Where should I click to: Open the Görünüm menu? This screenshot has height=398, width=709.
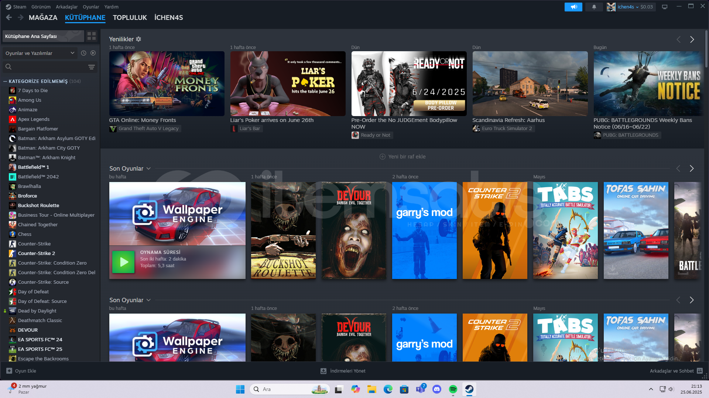pos(41,7)
